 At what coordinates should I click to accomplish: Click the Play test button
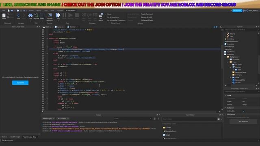[58, 16]
